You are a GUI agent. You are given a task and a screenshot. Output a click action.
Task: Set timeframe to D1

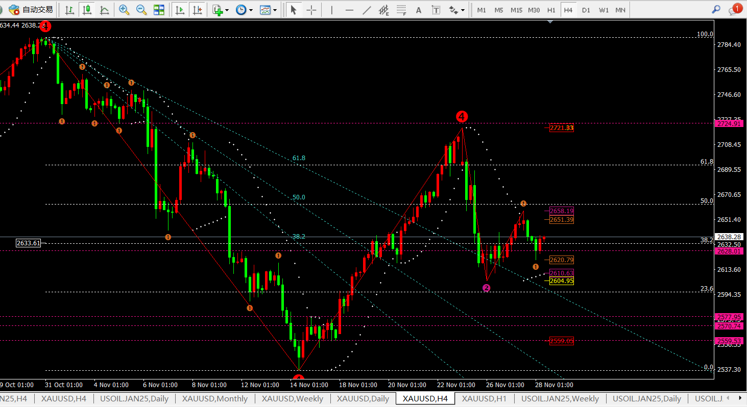586,10
